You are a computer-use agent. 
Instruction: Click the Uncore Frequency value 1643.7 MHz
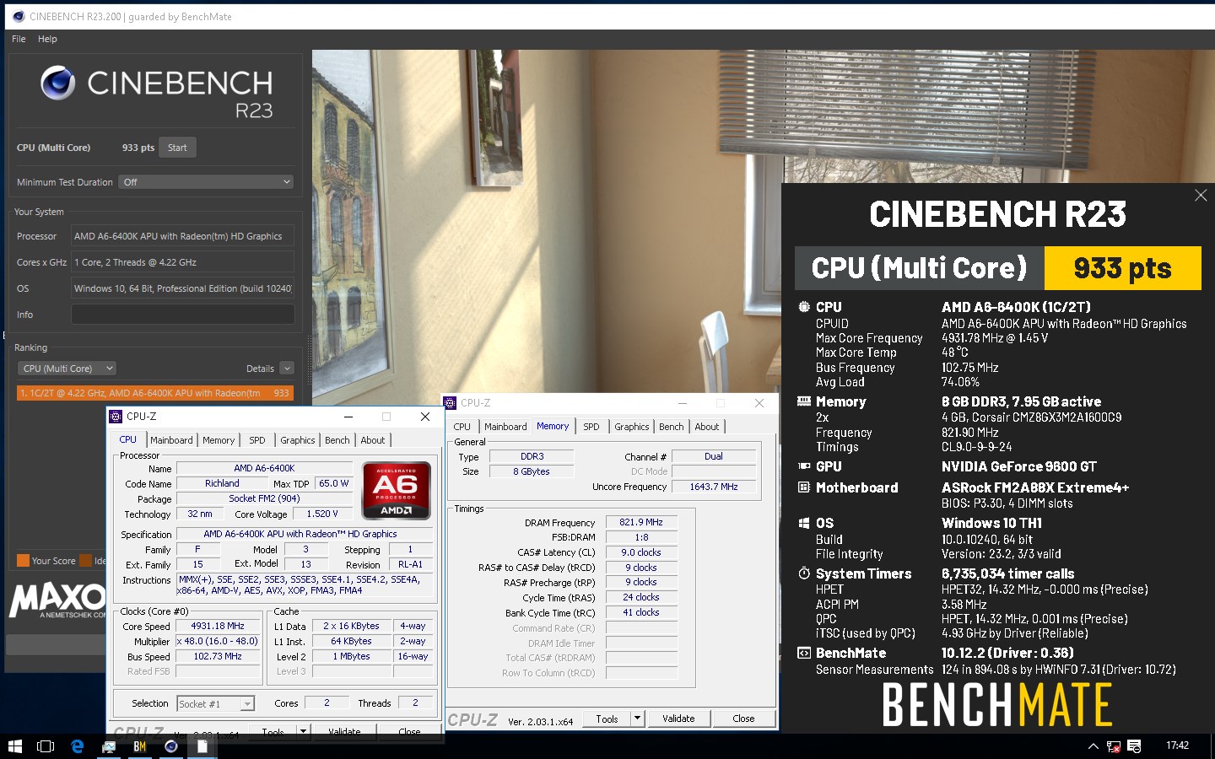[x=714, y=487]
